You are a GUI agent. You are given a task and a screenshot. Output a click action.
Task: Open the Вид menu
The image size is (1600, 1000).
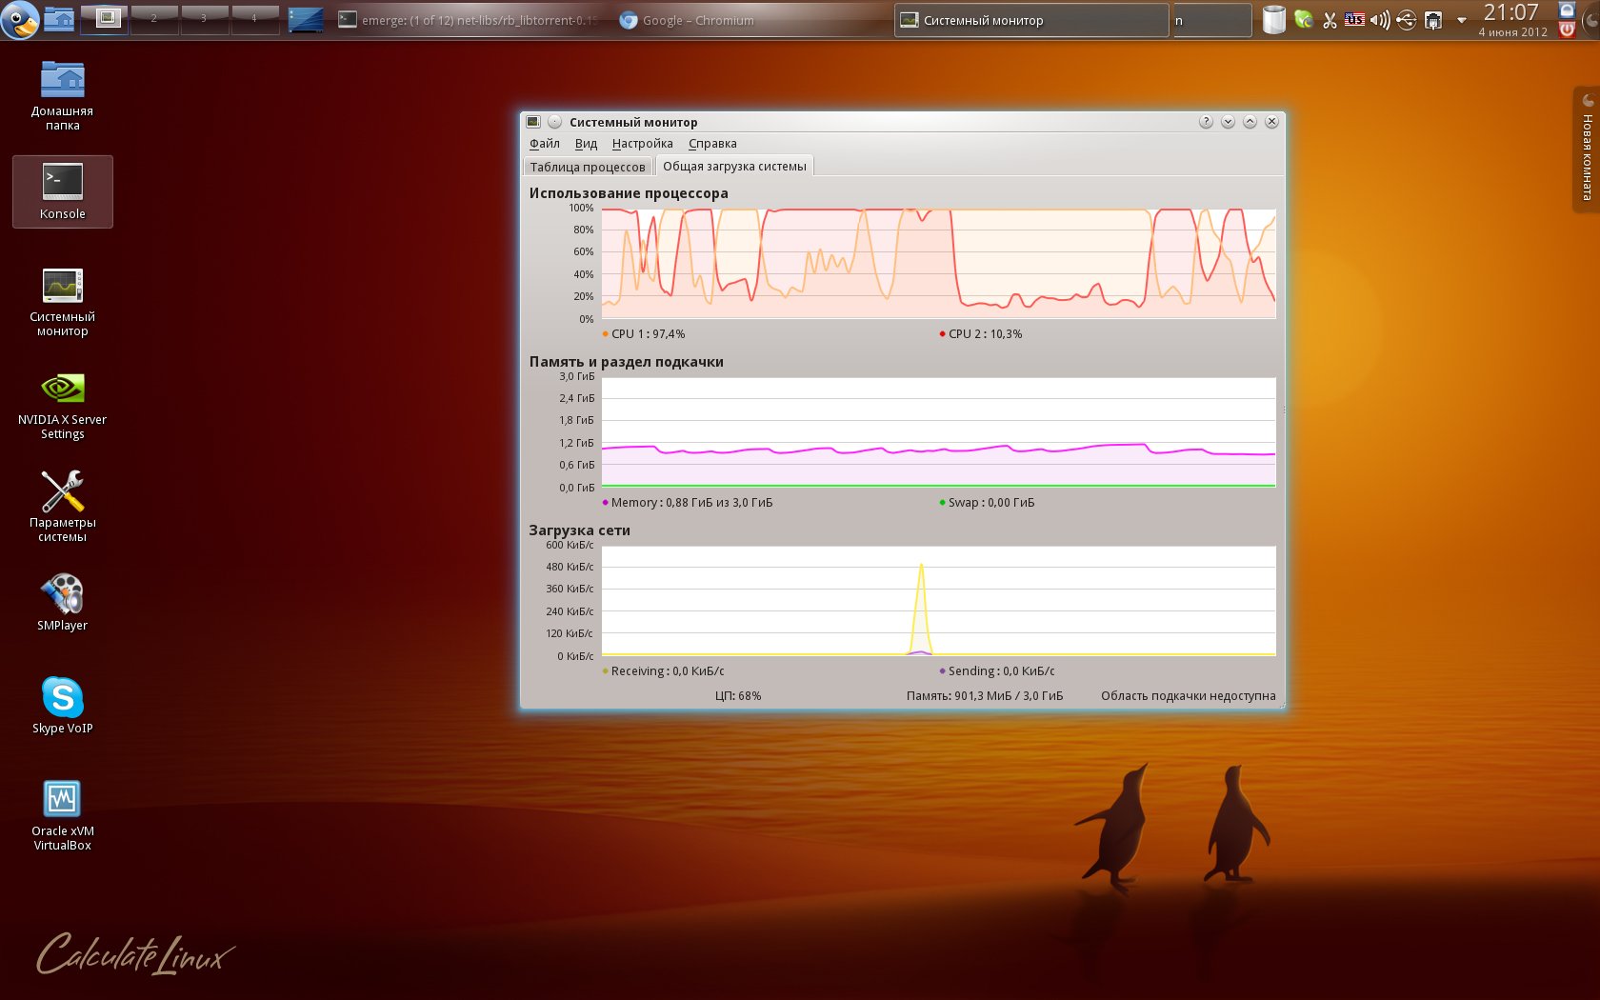coord(586,144)
